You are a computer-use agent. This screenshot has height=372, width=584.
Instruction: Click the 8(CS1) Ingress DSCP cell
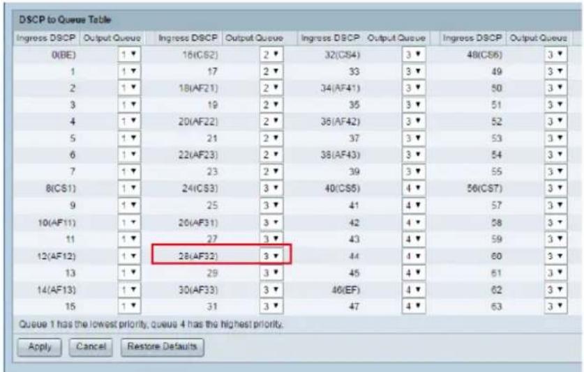60,189
